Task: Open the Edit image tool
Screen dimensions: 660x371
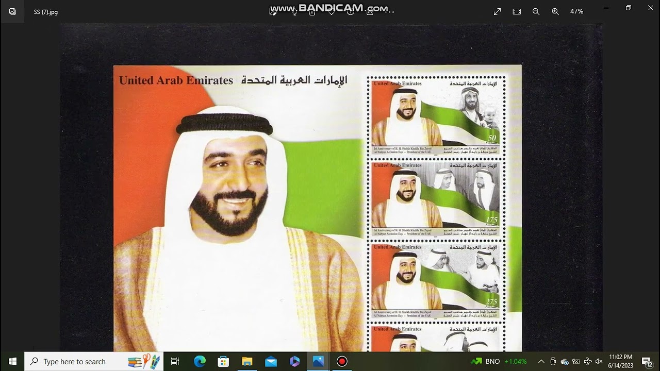Action: (273, 12)
